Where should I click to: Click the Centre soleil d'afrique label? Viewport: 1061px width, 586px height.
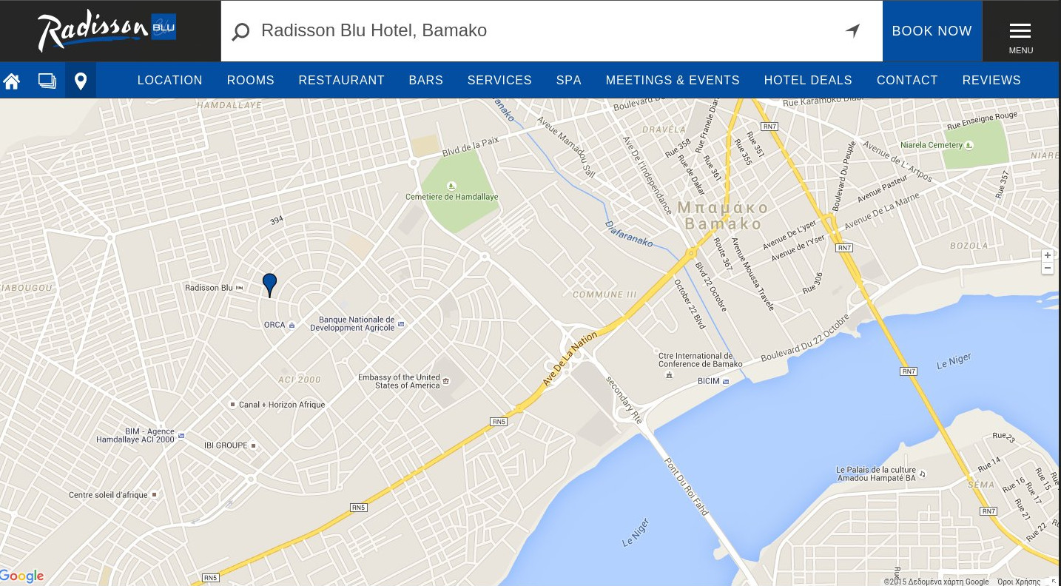[108, 495]
